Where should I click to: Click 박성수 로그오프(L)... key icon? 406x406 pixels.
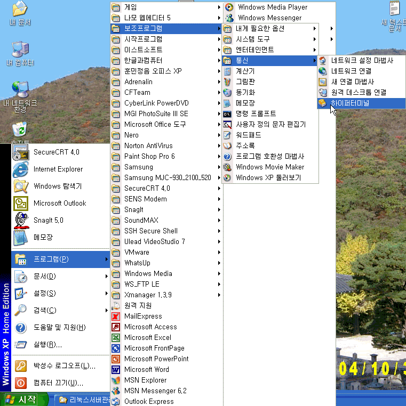20,366
